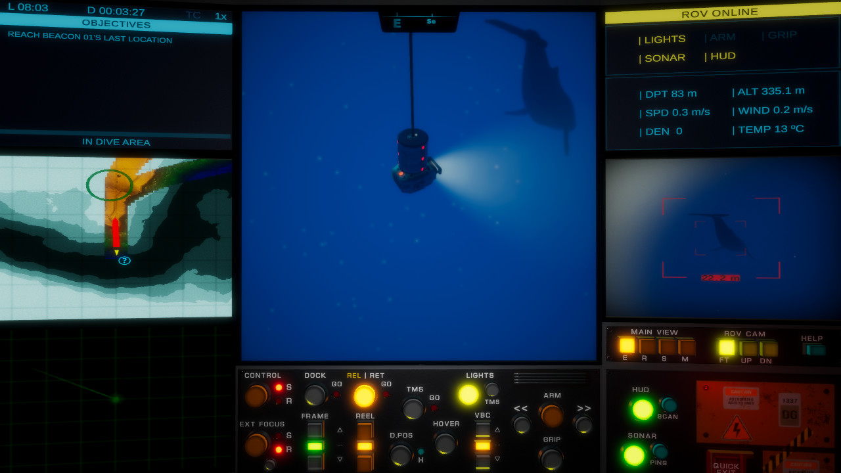Switch MAIN VIEW to S
Viewport: 841px width, 473px height.
(x=666, y=345)
